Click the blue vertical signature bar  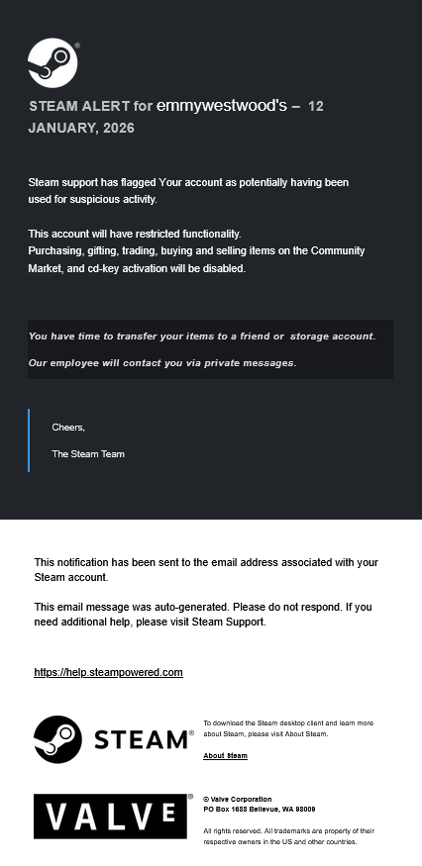(29, 440)
